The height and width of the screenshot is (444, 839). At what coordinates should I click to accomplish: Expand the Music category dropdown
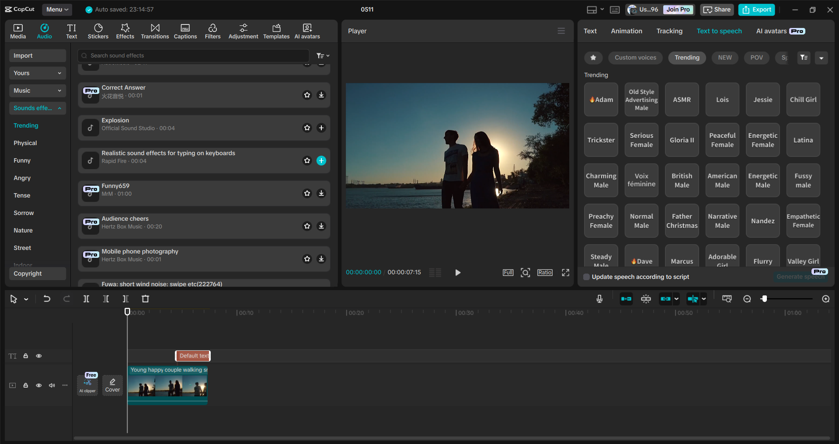[x=37, y=90]
